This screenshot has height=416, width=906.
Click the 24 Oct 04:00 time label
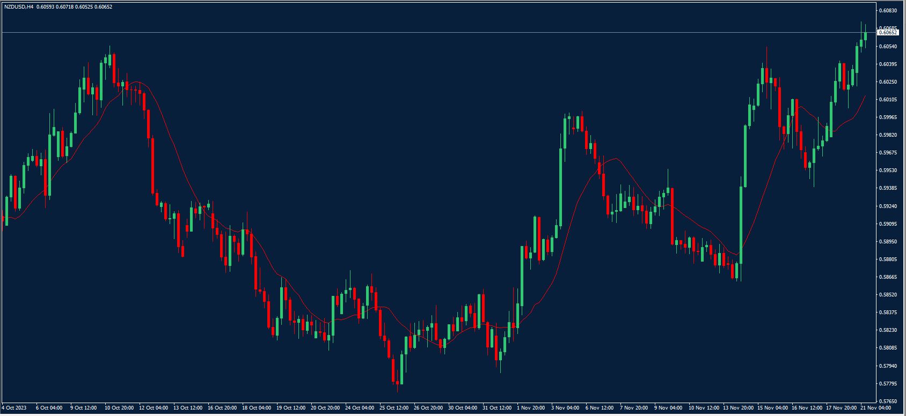(360, 408)
